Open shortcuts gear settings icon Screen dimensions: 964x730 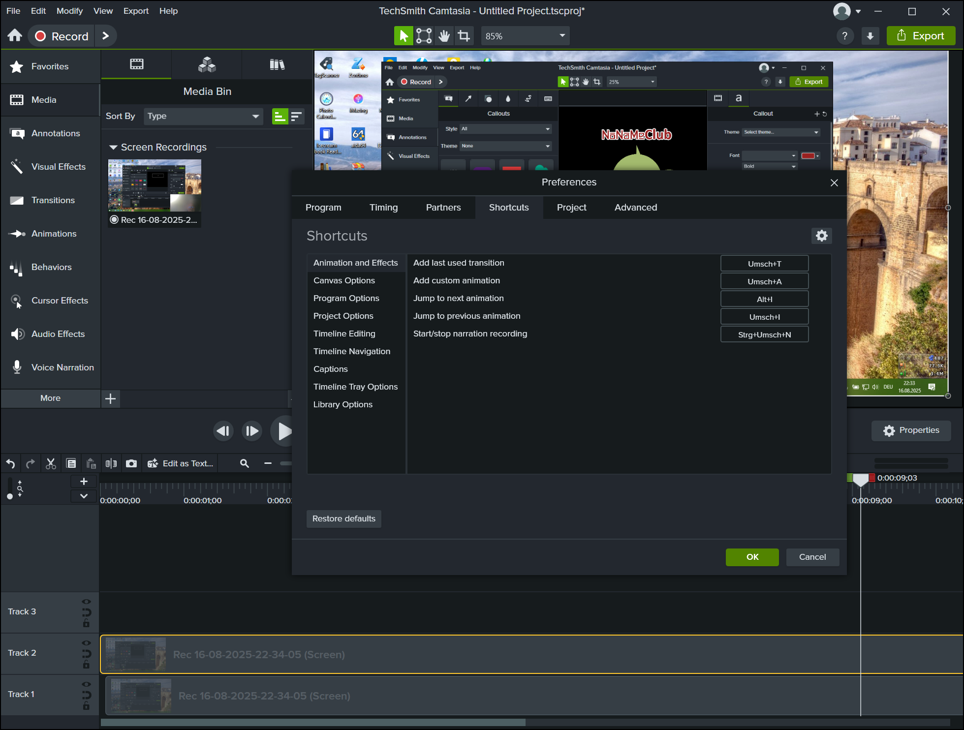(x=821, y=236)
